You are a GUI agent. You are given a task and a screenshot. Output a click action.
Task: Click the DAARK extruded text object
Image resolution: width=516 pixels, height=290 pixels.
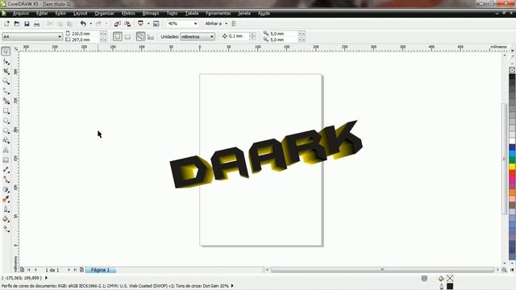click(x=266, y=155)
